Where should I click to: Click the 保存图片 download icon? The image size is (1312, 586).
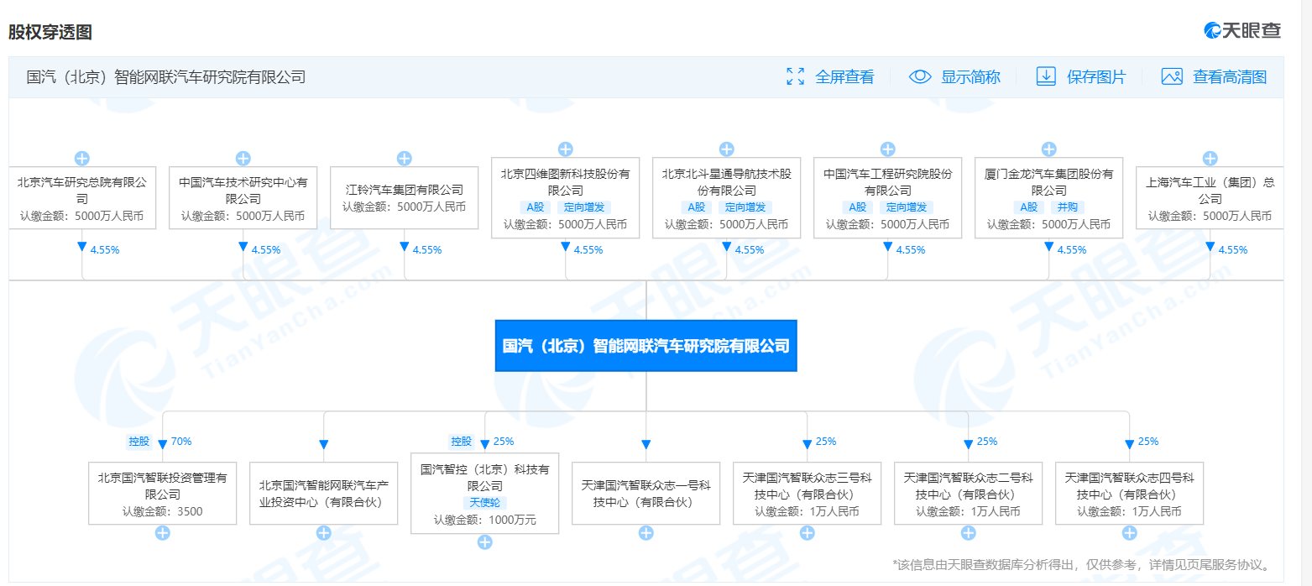click(x=1046, y=76)
